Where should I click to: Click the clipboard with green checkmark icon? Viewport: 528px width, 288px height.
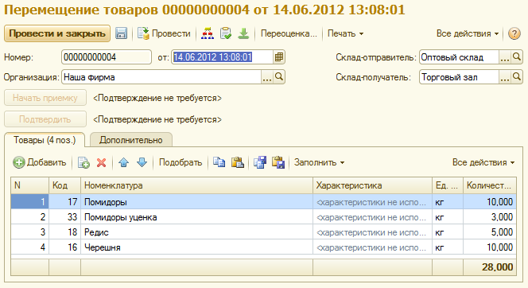coord(226,33)
